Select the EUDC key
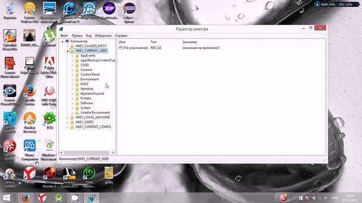 [84, 84]
